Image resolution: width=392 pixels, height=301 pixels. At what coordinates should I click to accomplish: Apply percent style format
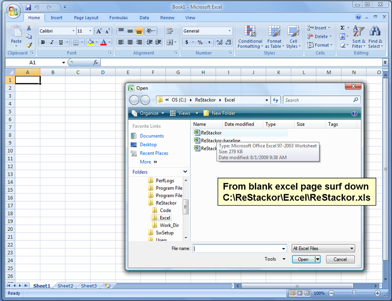200,42
